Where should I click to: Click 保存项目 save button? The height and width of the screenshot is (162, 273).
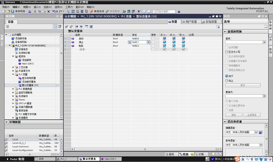point(18,11)
